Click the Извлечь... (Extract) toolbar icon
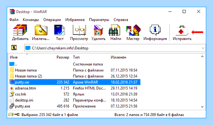The height and width of the screenshot is (125, 213). pos(41,30)
